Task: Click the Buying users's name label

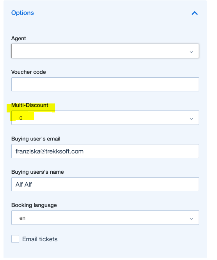Action: 37,172
